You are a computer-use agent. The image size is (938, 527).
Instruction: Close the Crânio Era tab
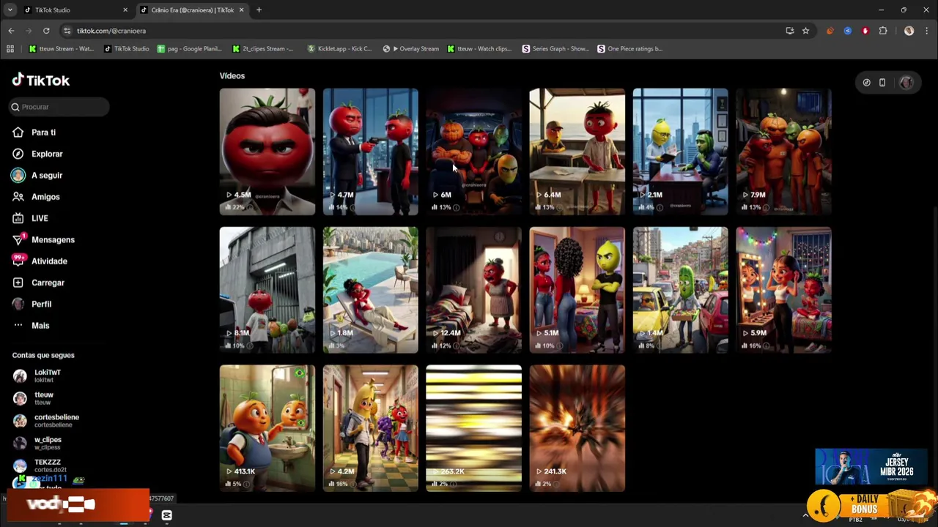[241, 10]
